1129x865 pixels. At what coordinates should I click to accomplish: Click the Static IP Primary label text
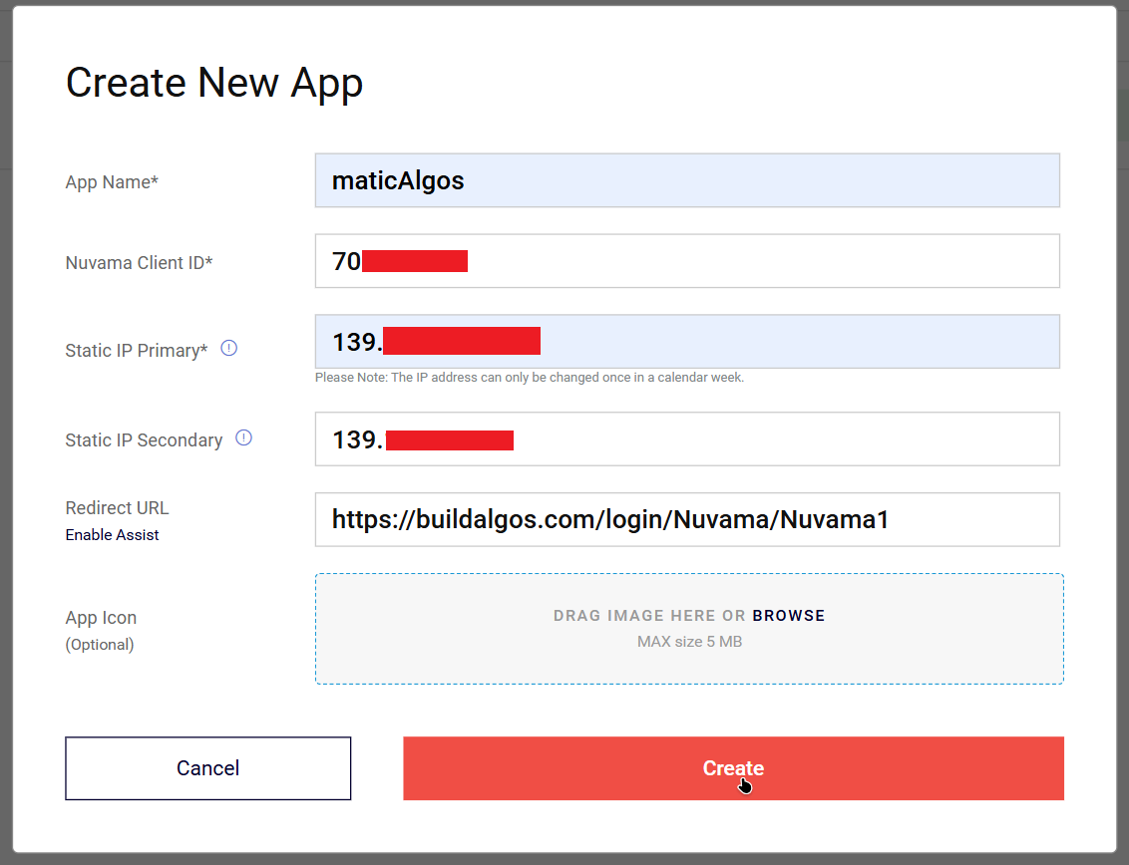pos(136,351)
